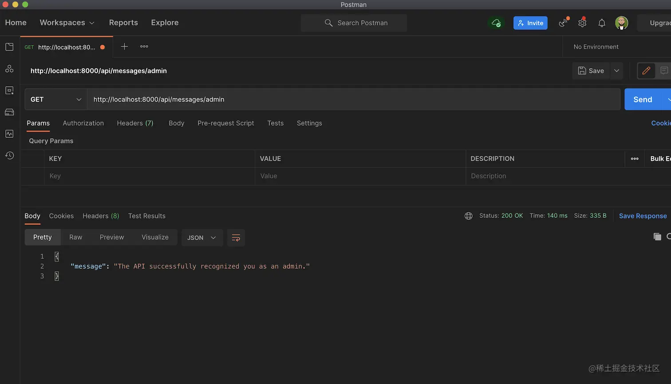671x384 pixels.
Task: View request History in the sidebar
Action: [x=9, y=155]
